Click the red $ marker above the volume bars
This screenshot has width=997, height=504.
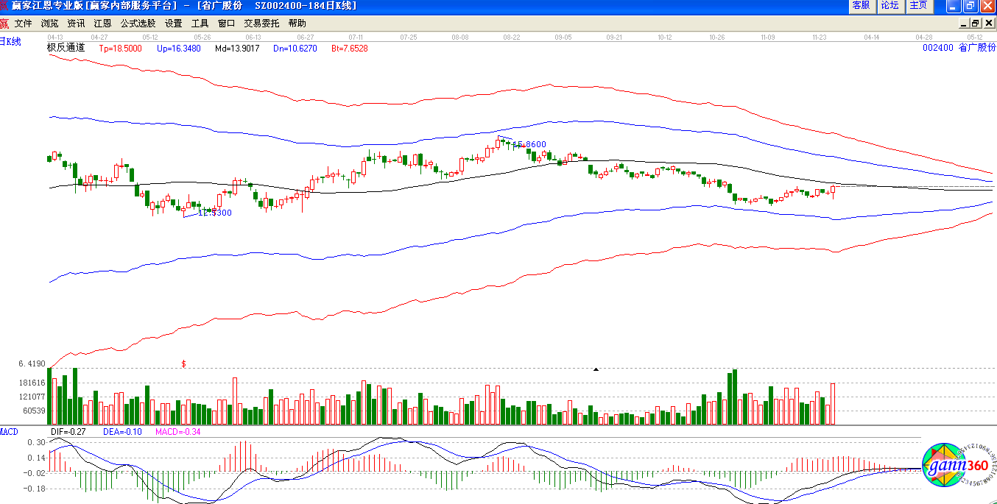coord(183,363)
